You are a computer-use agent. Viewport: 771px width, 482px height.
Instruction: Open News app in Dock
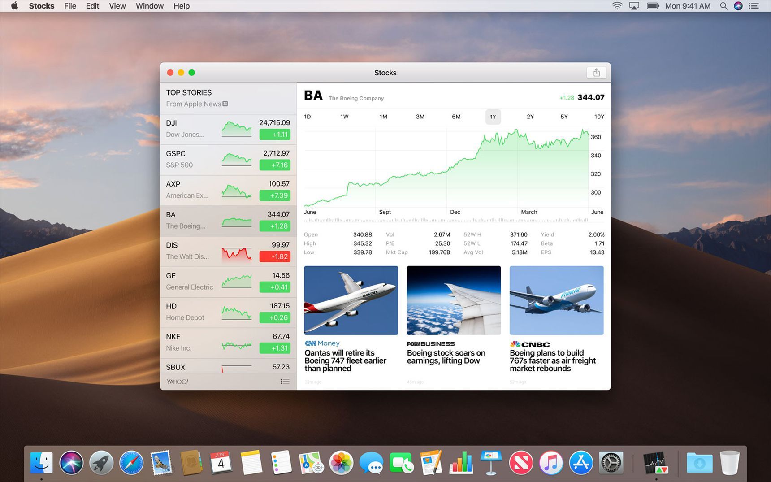coord(521,463)
